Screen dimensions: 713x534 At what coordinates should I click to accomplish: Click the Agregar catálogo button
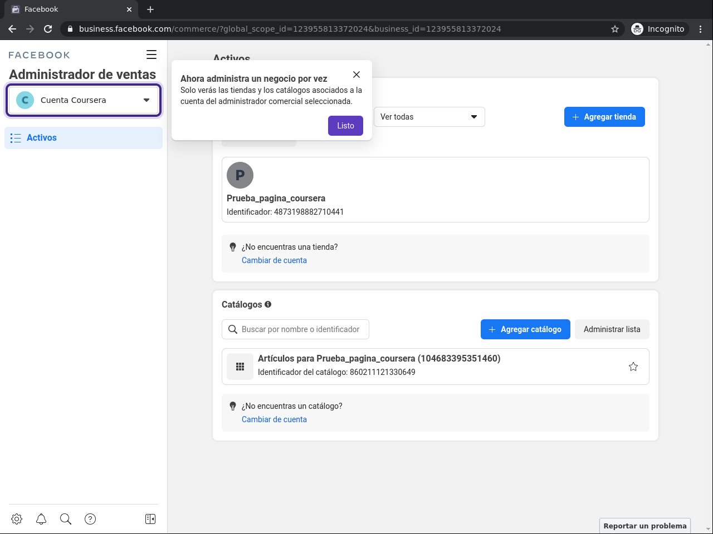[x=525, y=329]
